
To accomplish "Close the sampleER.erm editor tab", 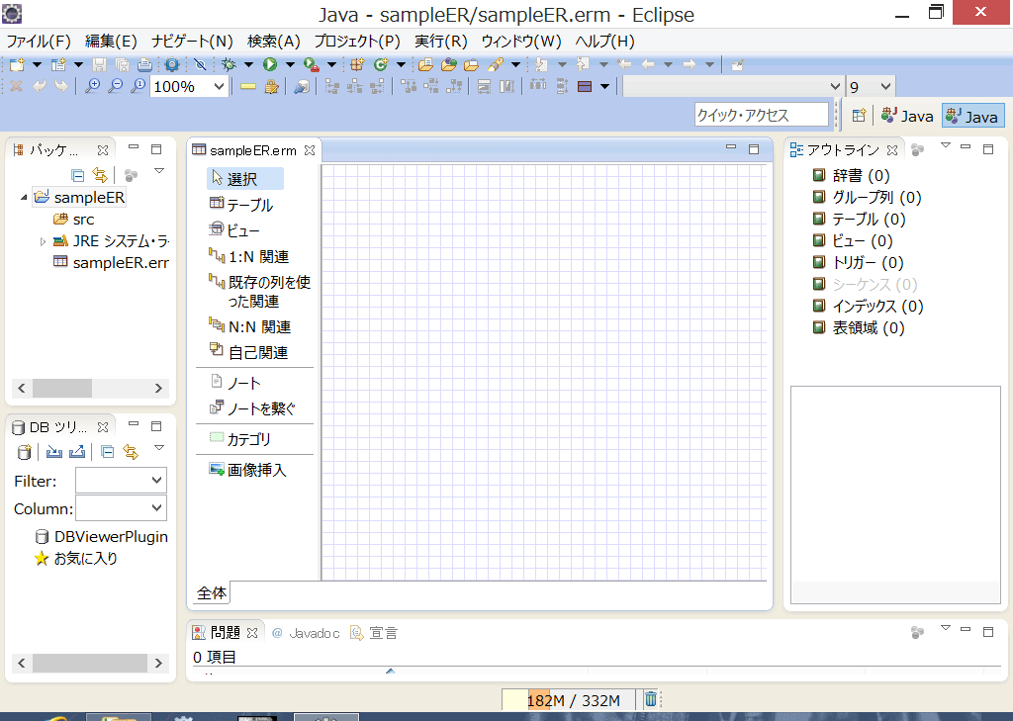I will [310, 150].
